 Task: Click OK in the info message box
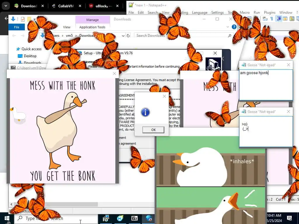pos(153,130)
